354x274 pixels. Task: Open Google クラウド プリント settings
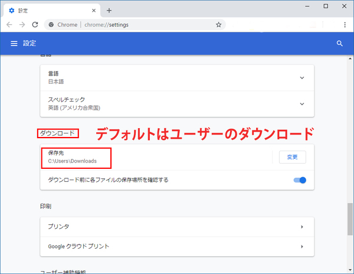click(301, 246)
